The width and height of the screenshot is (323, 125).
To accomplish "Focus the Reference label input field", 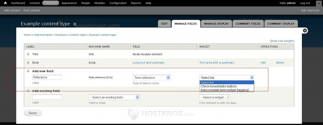I will click(47, 77).
